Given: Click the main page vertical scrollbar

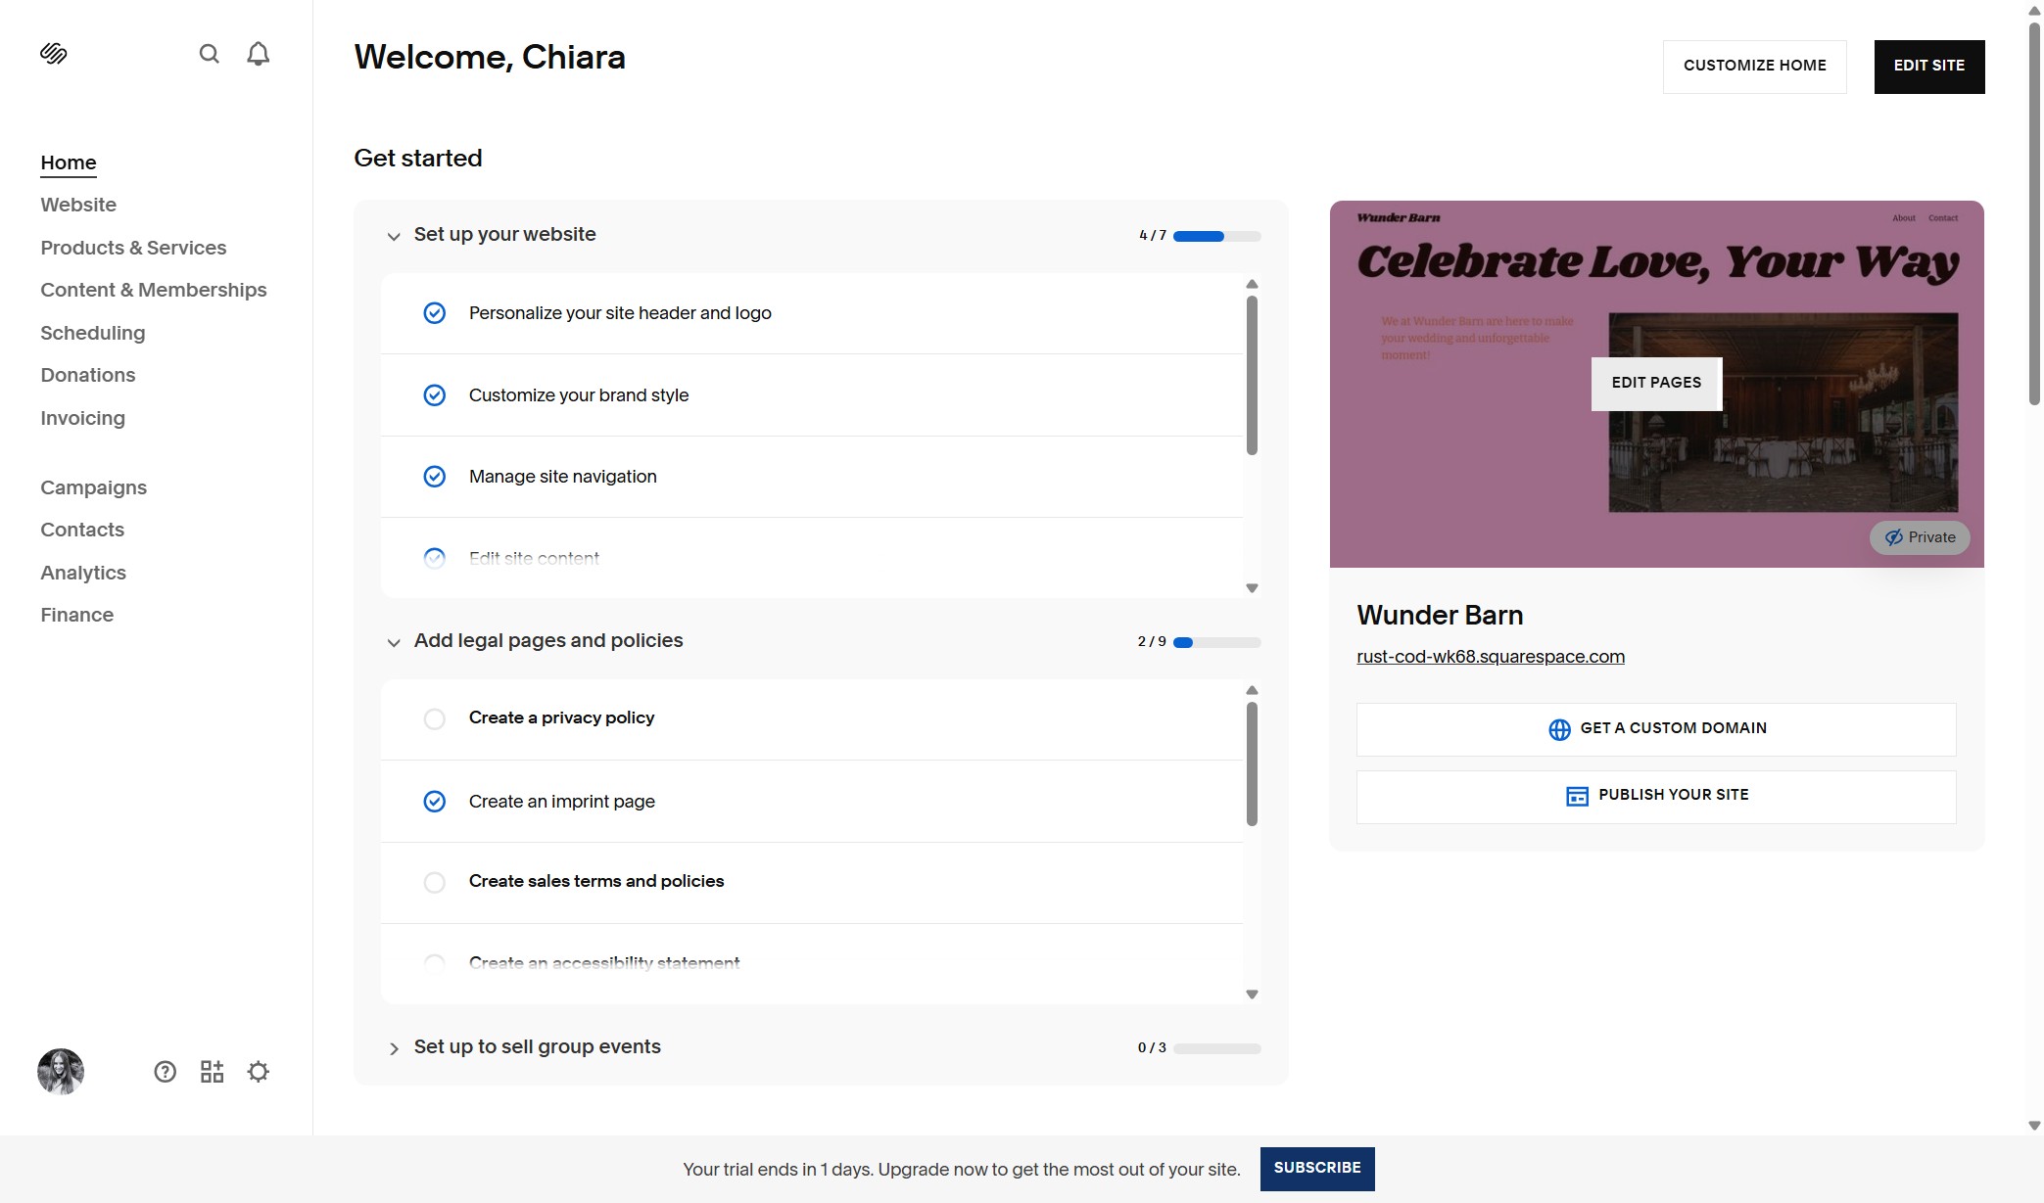Looking at the screenshot, I should tap(2033, 213).
